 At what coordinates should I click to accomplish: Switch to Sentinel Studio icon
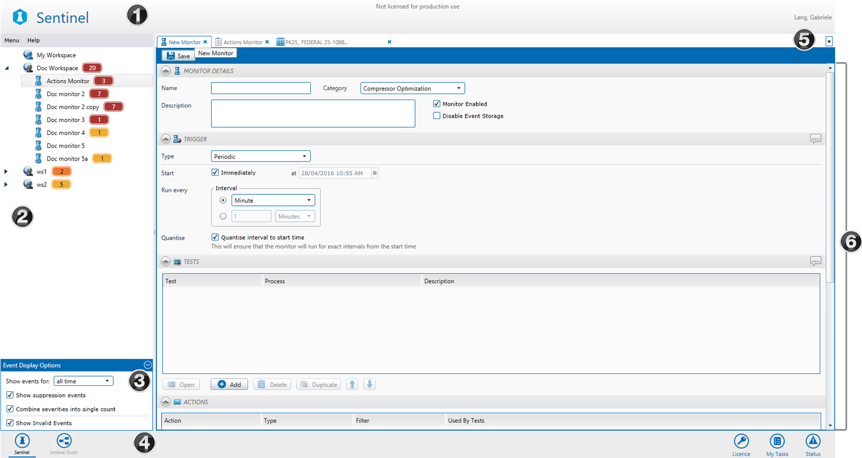[x=64, y=442]
